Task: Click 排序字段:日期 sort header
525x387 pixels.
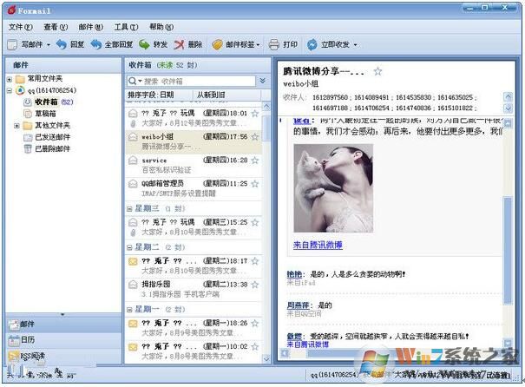Action: click(151, 95)
